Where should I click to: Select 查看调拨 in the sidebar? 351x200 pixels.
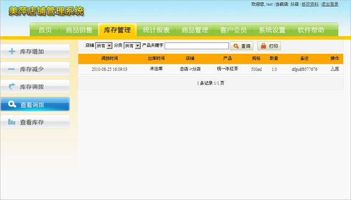(x=35, y=104)
